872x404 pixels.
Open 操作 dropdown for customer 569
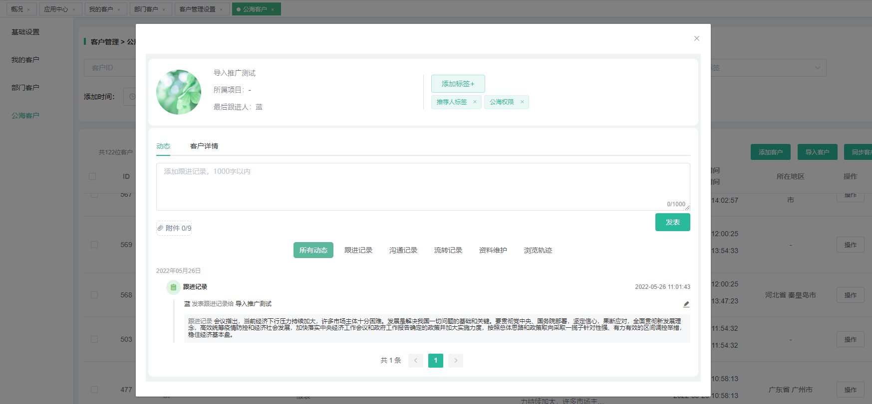tap(850, 245)
